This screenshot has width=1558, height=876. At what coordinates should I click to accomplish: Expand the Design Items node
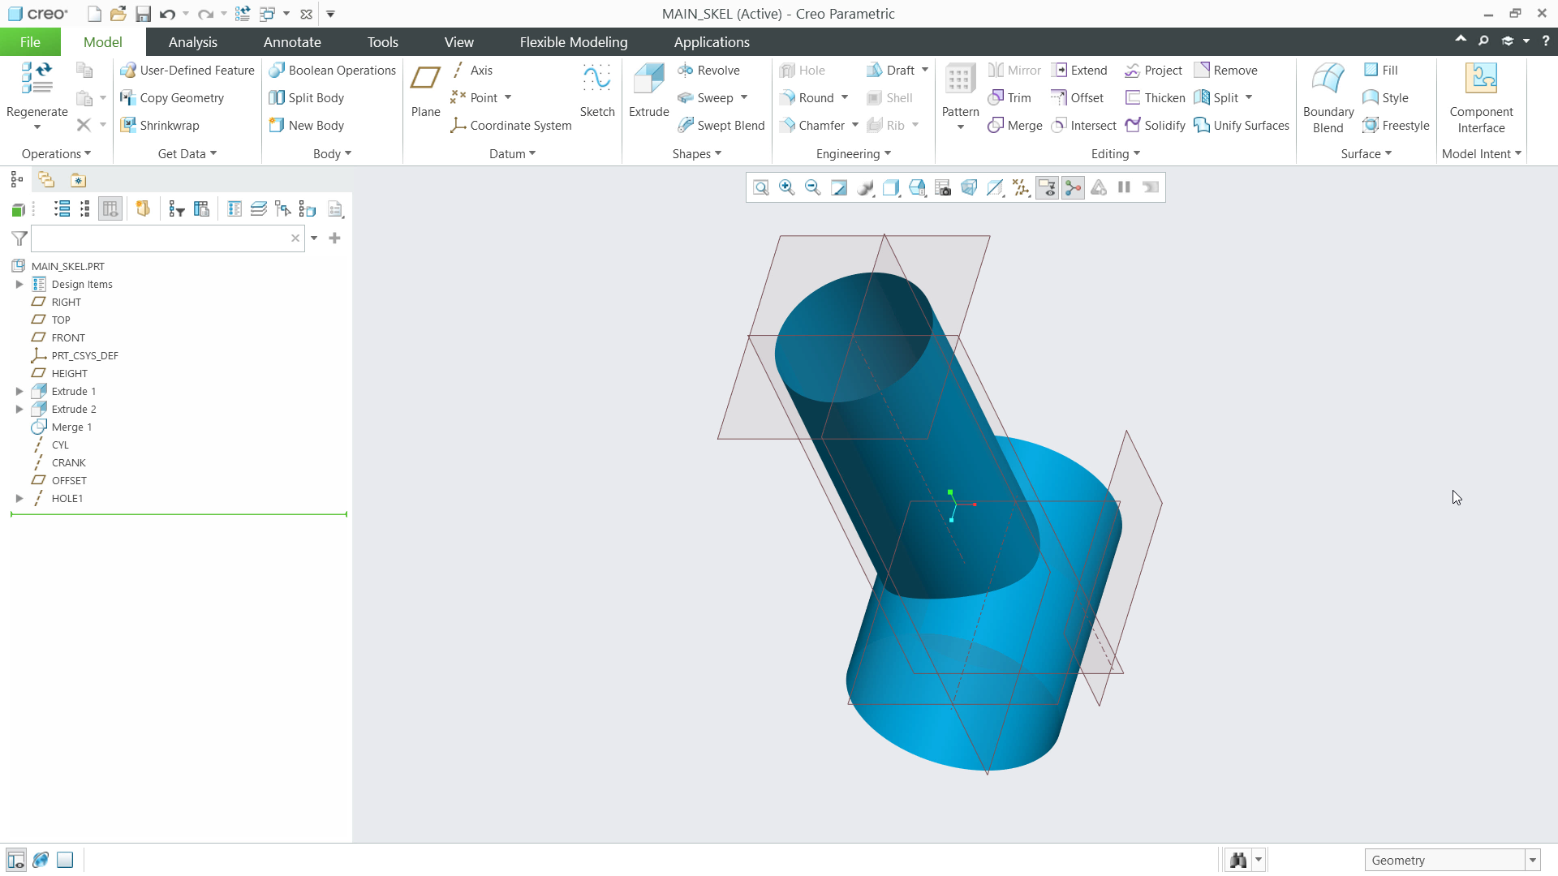click(19, 285)
